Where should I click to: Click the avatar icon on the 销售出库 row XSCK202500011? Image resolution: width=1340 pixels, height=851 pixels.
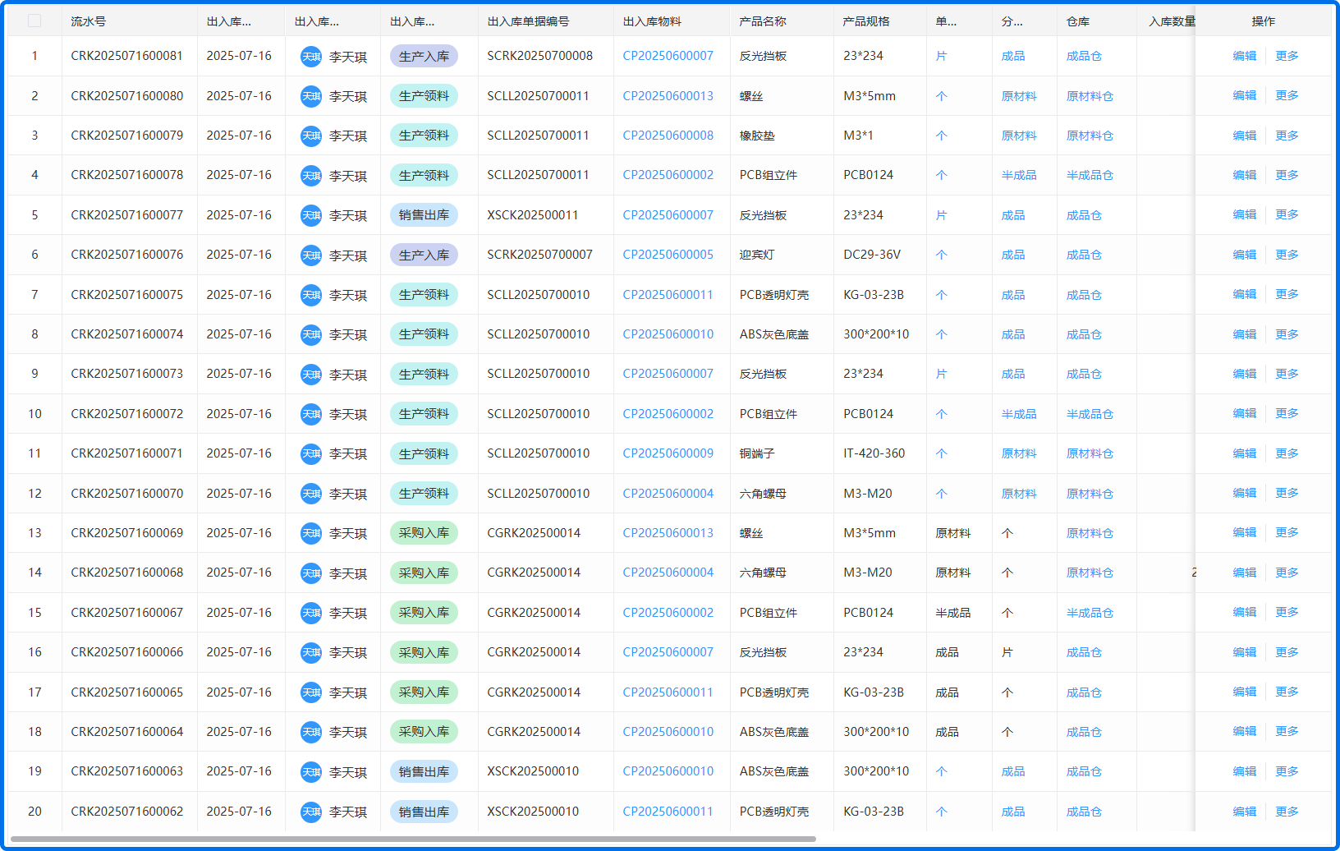point(310,214)
